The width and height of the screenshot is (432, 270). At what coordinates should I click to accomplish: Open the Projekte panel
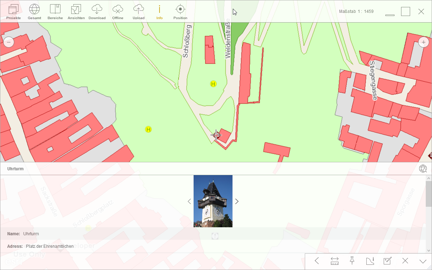click(x=14, y=11)
